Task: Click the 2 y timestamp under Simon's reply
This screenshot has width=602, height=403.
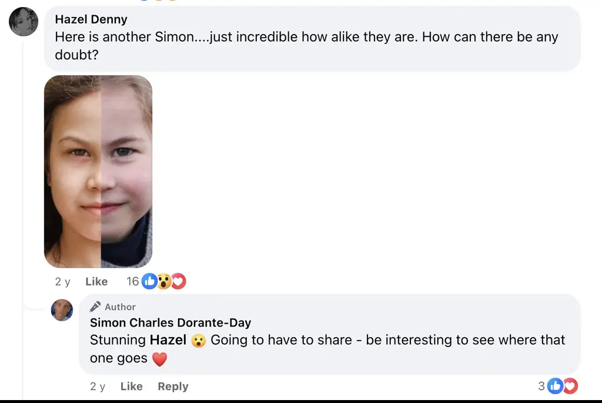Action: point(98,387)
